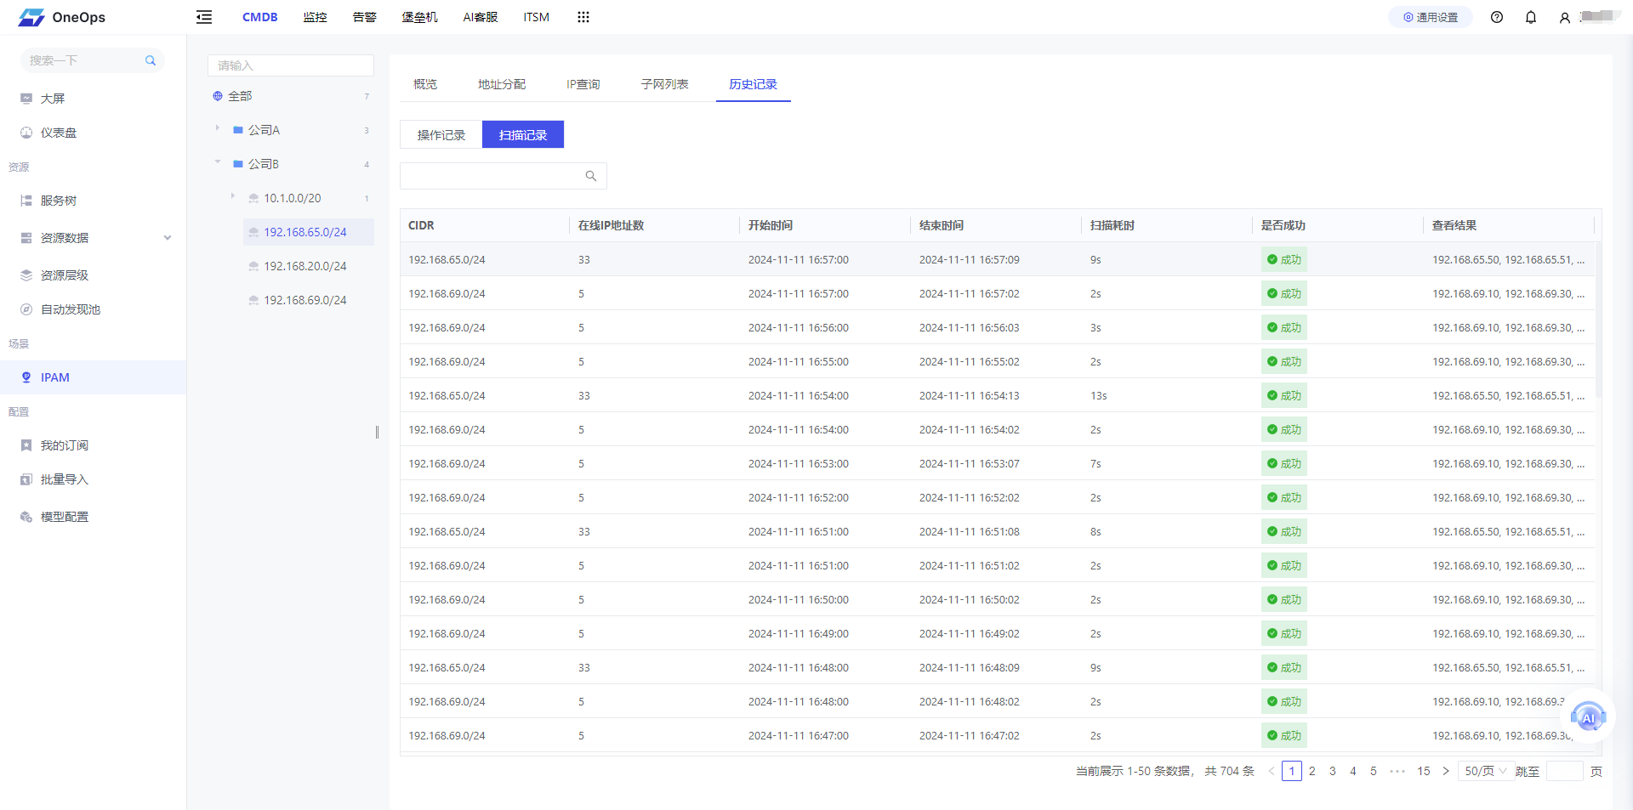
Task: Focus the tree 请输入 filter field
Action: (x=291, y=65)
